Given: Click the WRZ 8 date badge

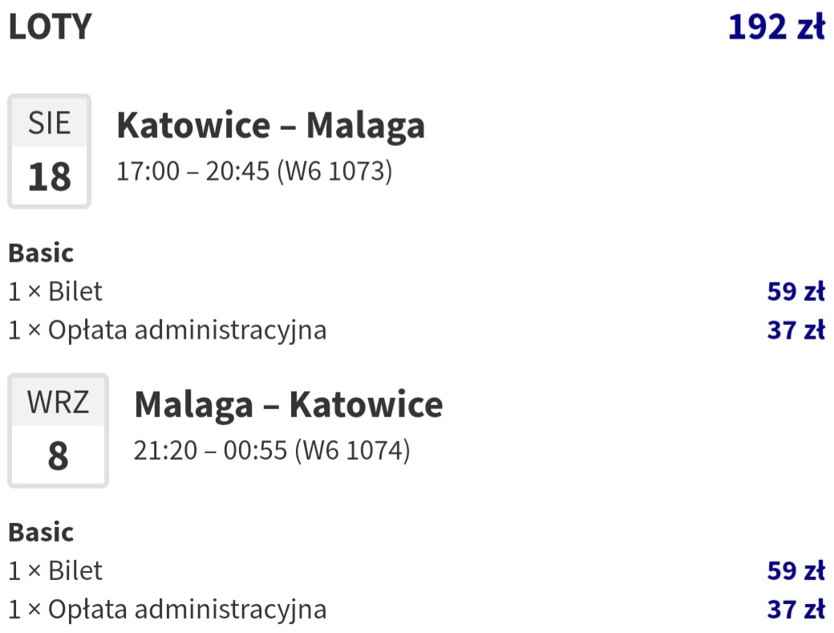Looking at the screenshot, I should coord(58,430).
